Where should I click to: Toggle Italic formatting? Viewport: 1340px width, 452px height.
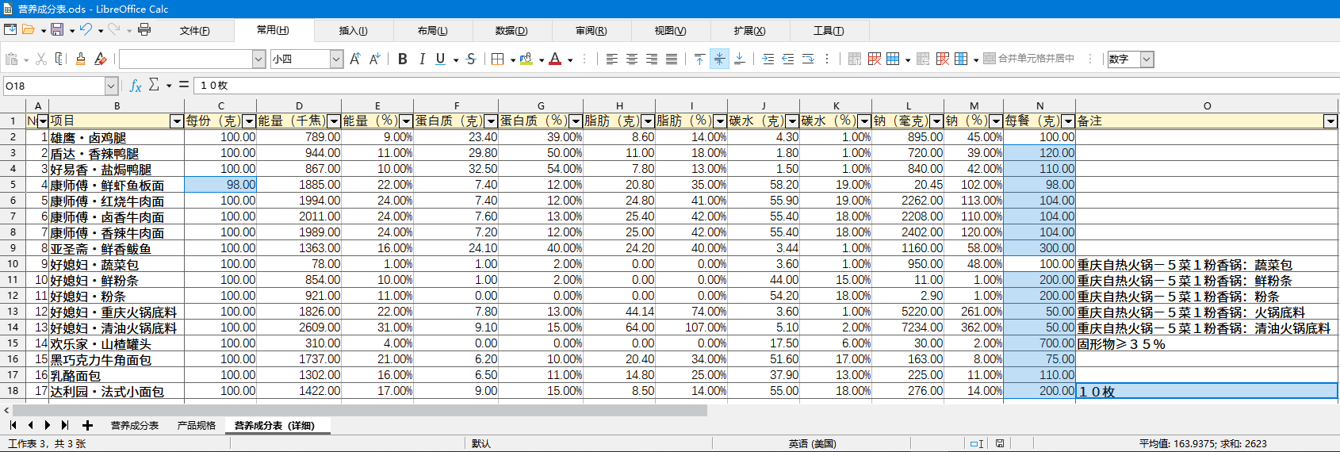pyautogui.click(x=422, y=59)
